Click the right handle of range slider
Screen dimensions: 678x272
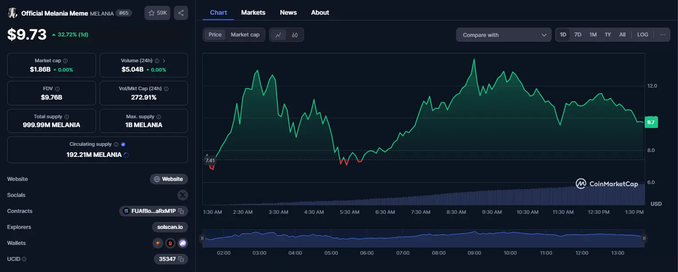pyautogui.click(x=644, y=238)
